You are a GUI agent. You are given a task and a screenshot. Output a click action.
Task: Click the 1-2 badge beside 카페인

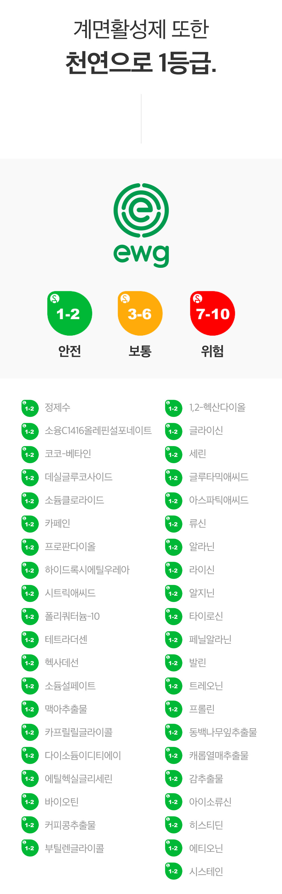(x=30, y=524)
